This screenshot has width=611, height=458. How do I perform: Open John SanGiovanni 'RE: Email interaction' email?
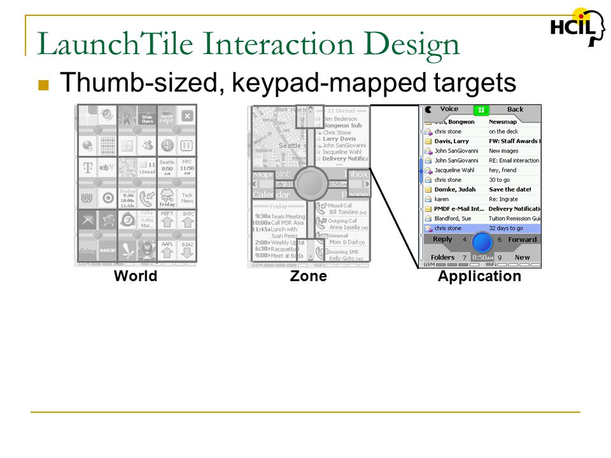click(x=482, y=160)
